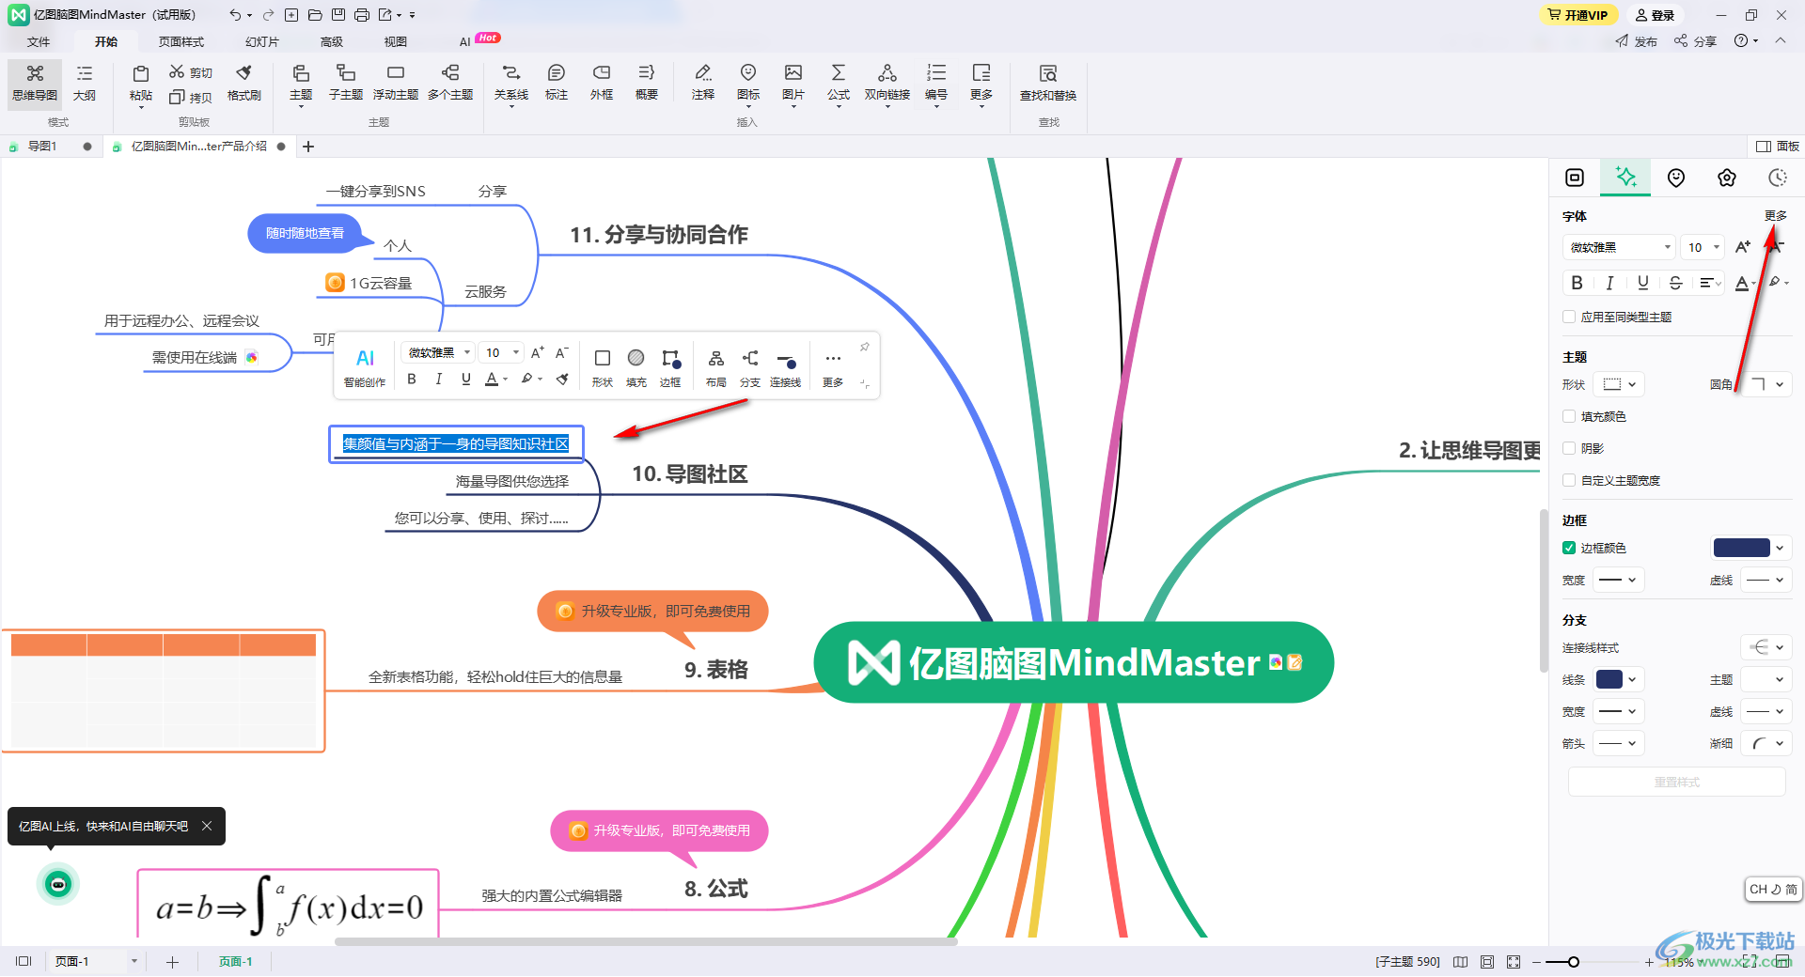Choose 布局 layout in floating toolbar

coord(716,366)
